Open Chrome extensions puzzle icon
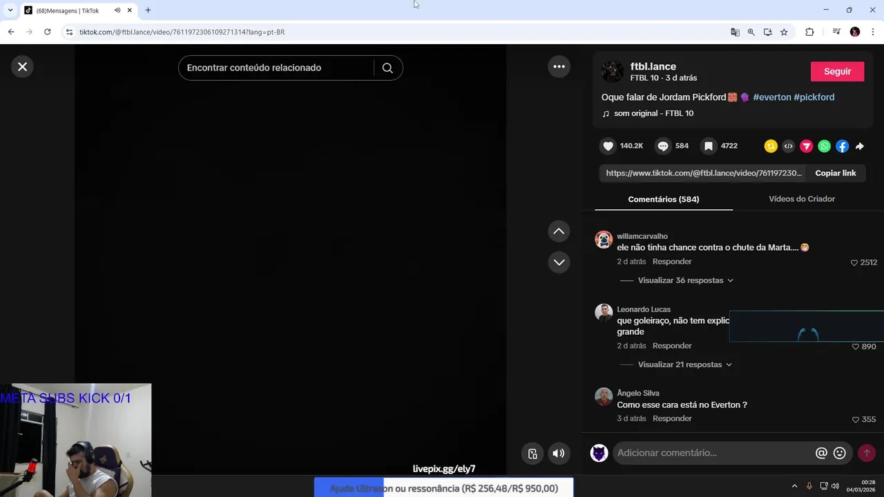Image resolution: width=884 pixels, height=497 pixels. [809, 32]
